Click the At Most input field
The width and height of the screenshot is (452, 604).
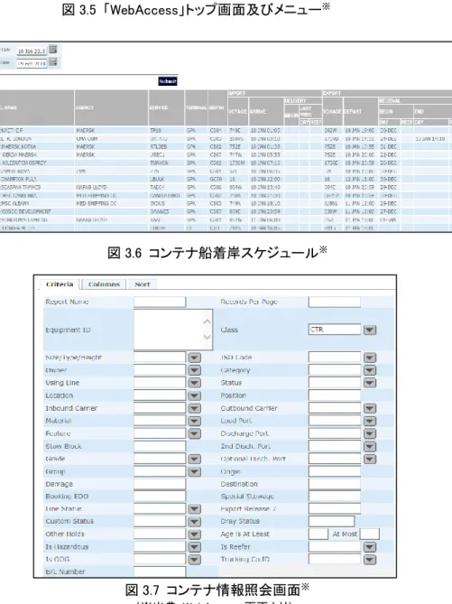[x=370, y=534]
